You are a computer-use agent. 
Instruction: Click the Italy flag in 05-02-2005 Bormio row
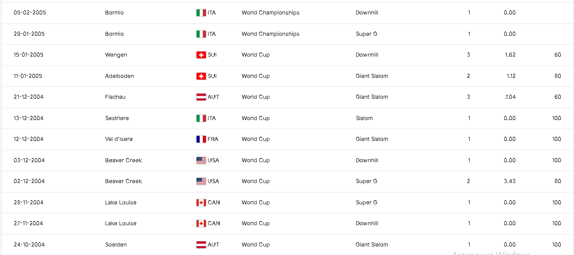pyautogui.click(x=201, y=13)
